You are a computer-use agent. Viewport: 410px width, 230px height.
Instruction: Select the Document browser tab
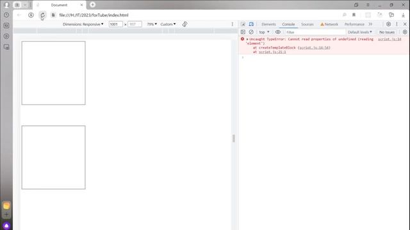pyautogui.click(x=59, y=5)
